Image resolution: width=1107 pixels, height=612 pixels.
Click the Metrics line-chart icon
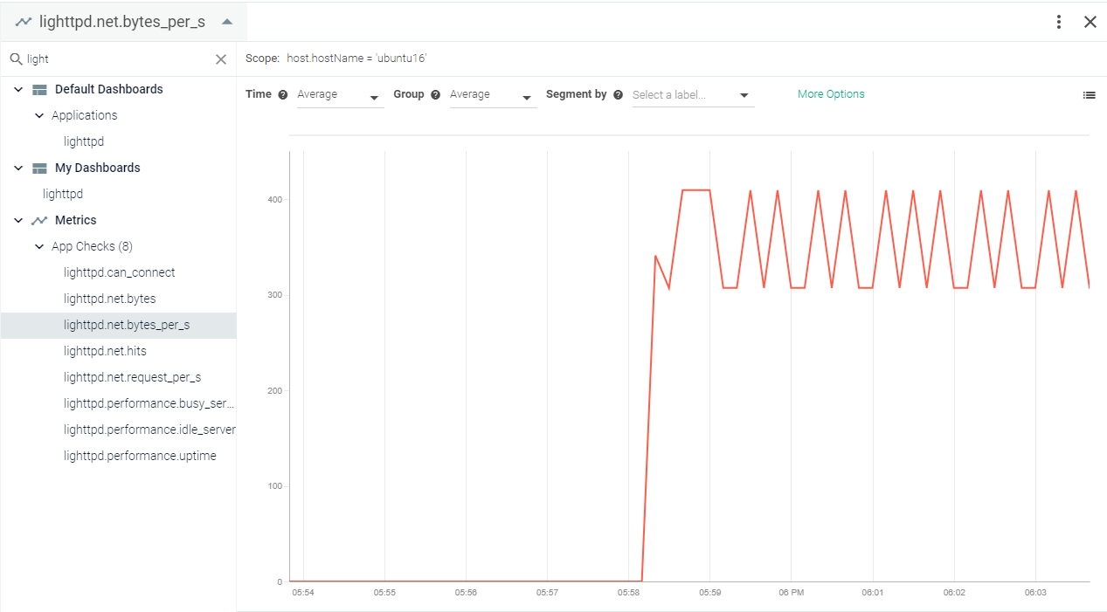[x=39, y=220]
